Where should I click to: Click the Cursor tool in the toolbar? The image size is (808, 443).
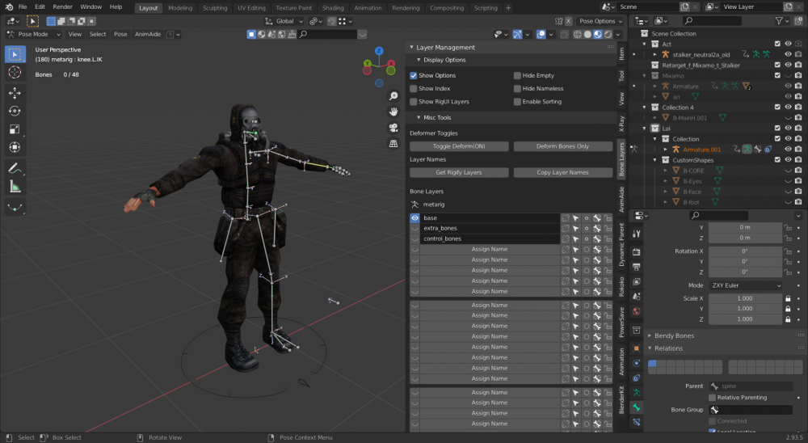[15, 73]
